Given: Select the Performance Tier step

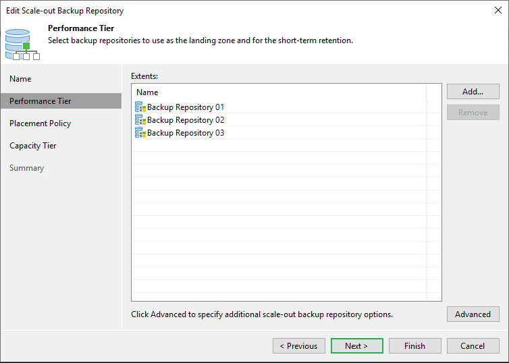Looking at the screenshot, I should pyautogui.click(x=41, y=101).
